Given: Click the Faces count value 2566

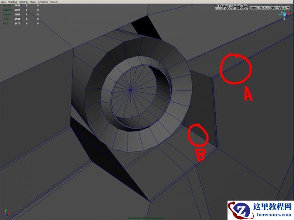Looking at the screenshot, I should pos(17,14).
